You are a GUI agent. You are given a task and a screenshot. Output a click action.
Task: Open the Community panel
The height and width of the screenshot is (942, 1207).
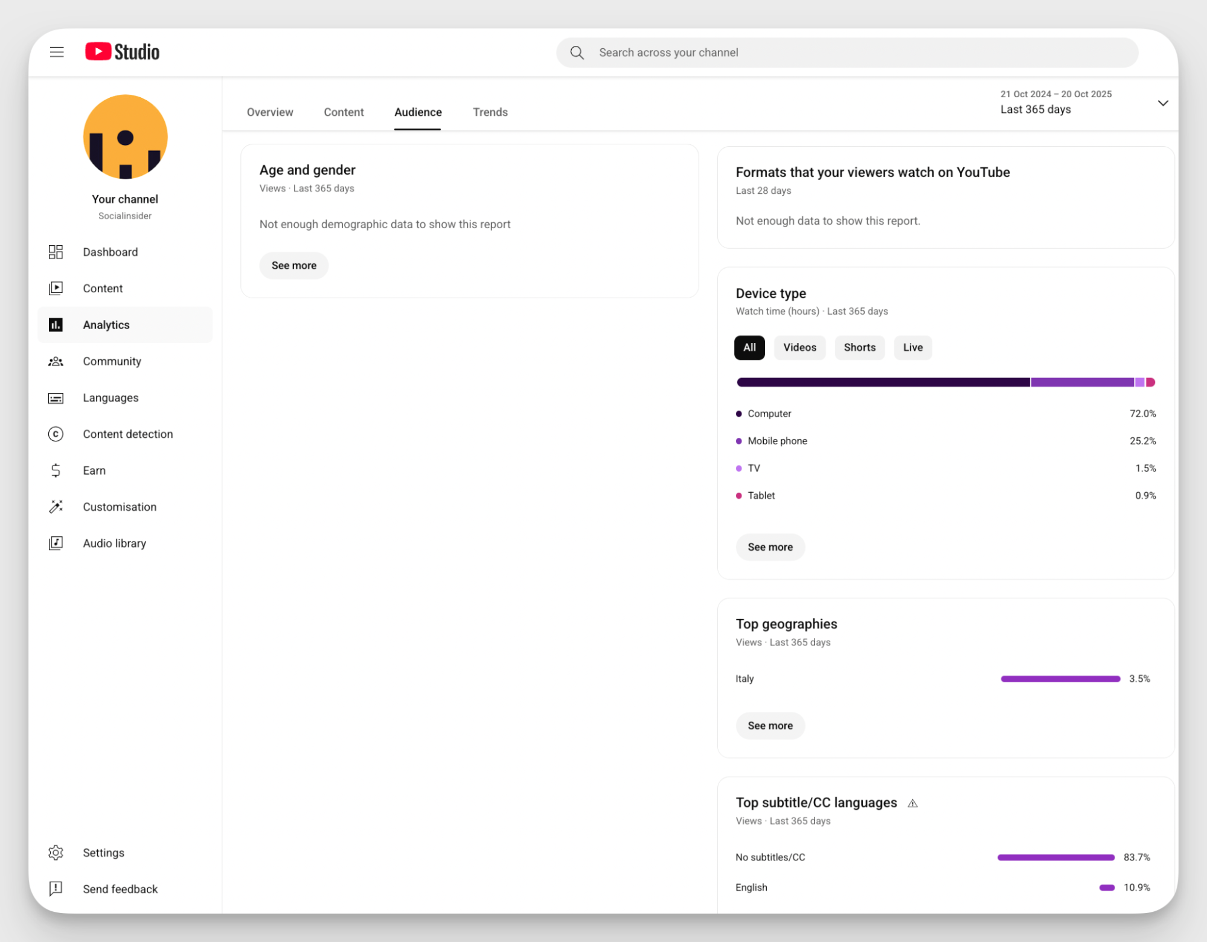point(112,361)
